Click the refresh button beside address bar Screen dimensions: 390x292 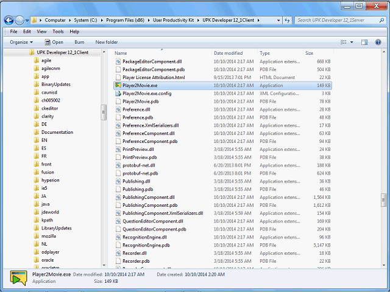(287, 20)
